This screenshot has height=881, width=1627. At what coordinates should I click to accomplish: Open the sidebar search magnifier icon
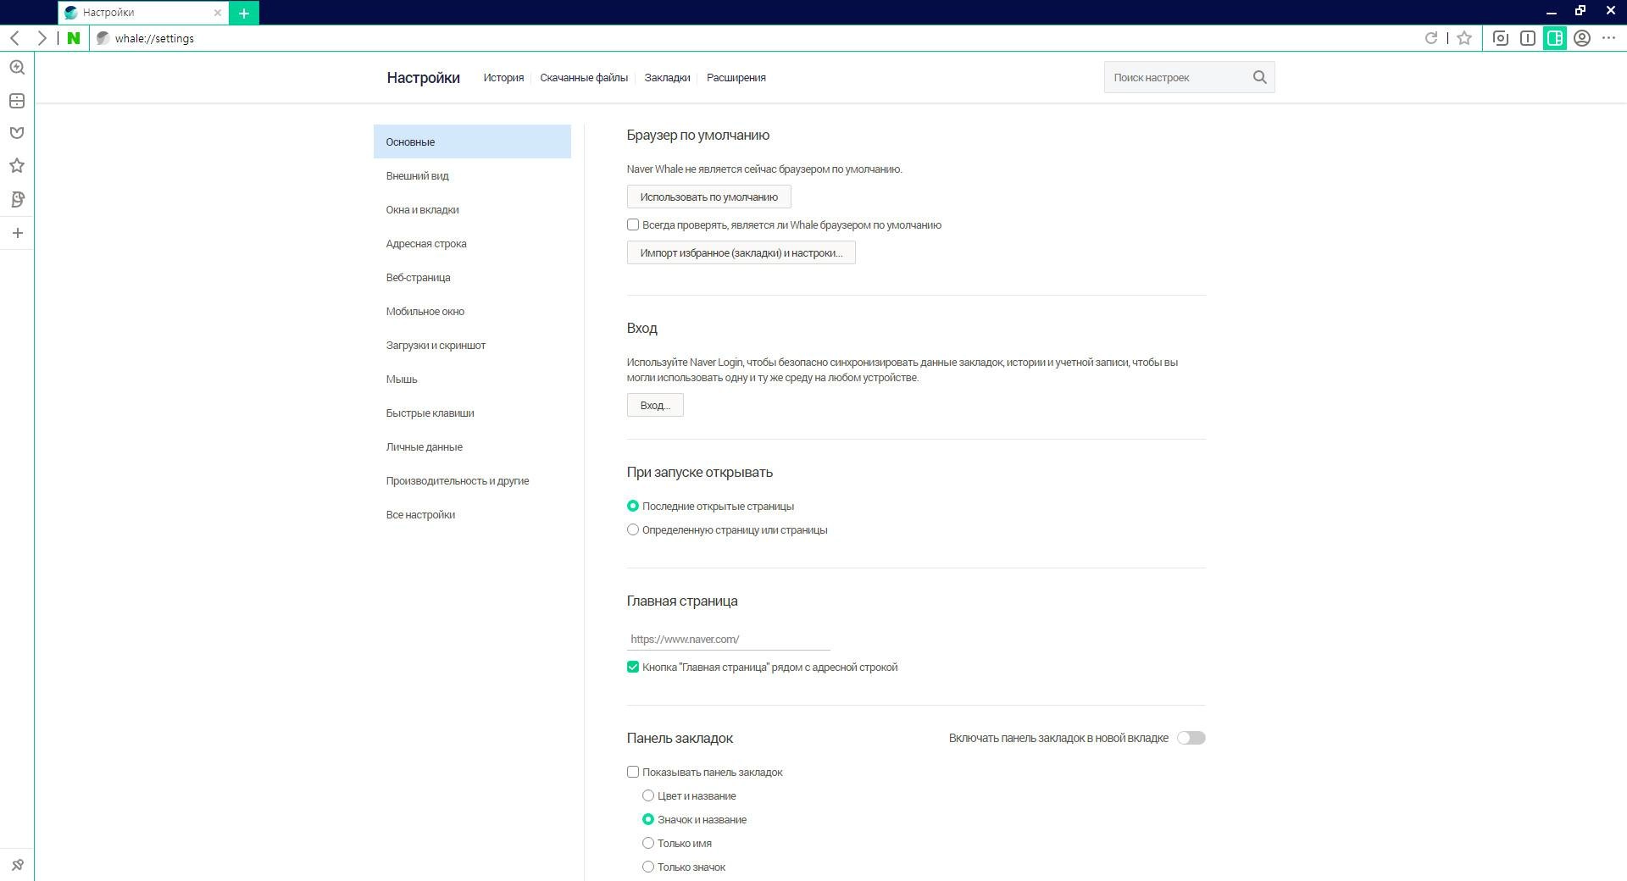pyautogui.click(x=17, y=68)
